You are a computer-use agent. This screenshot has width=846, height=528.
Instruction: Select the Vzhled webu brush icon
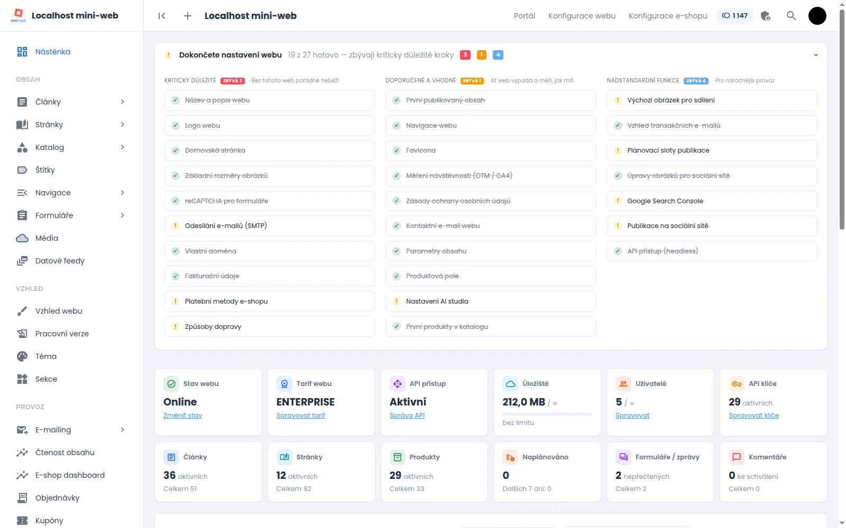click(22, 311)
